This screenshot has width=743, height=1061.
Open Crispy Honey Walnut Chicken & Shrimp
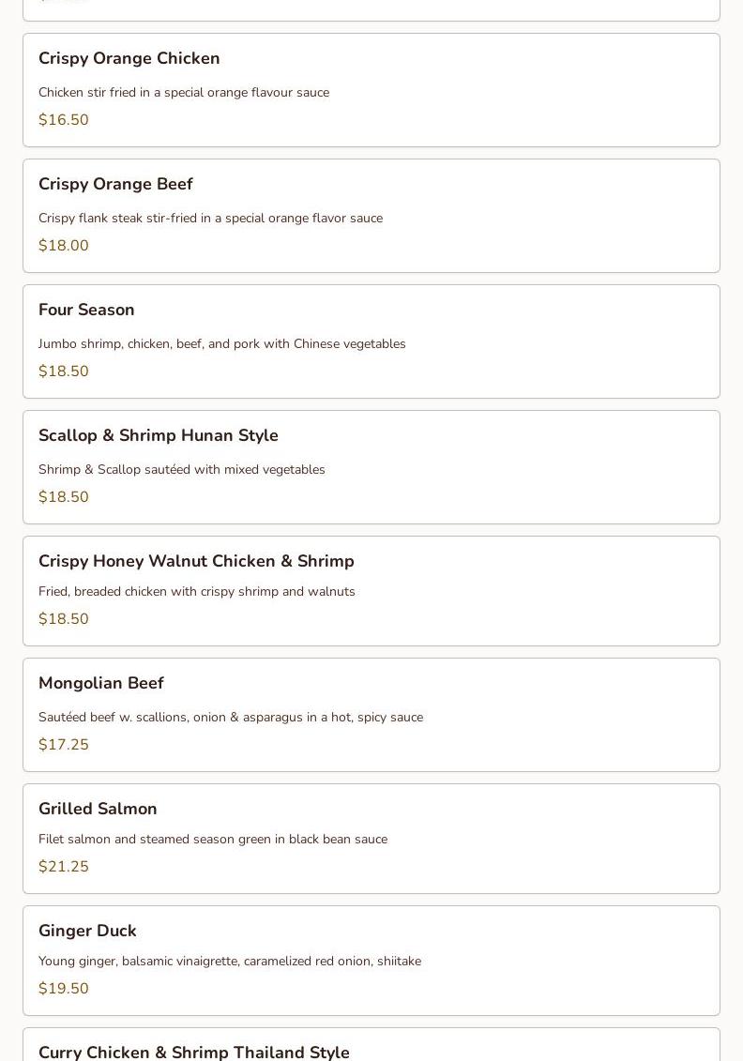[x=371, y=591]
